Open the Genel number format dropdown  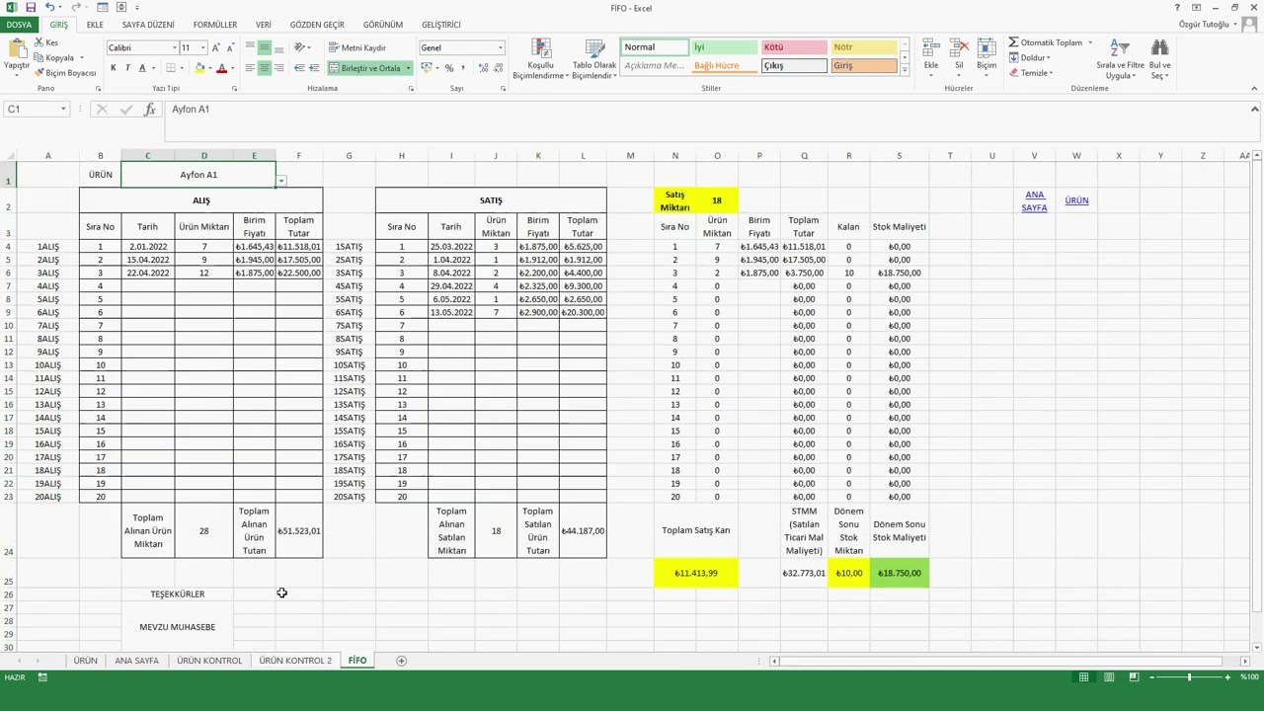pyautogui.click(x=500, y=47)
